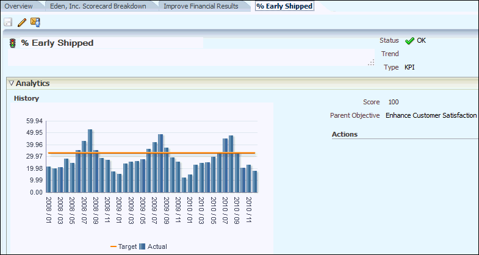Click the tallest bar in 2008
Image resolution: width=479 pixels, height=255 pixels.
click(90, 161)
